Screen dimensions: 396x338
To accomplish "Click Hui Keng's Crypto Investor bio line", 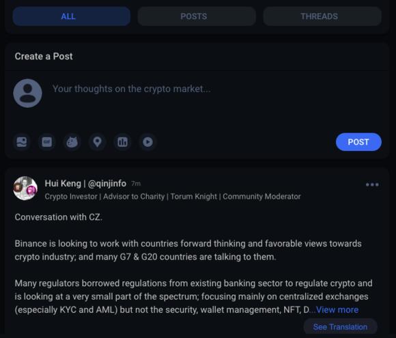I will (x=173, y=197).
